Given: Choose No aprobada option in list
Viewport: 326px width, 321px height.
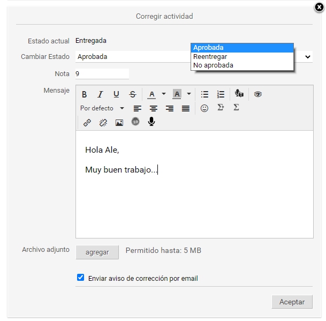Looking at the screenshot, I should (213, 65).
